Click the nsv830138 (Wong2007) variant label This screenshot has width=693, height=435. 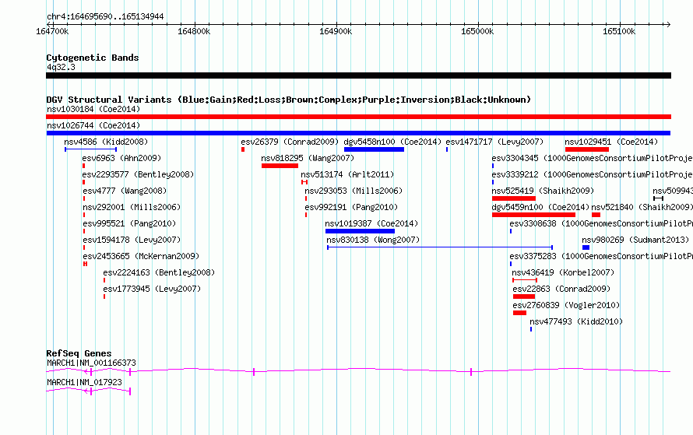[373, 240]
